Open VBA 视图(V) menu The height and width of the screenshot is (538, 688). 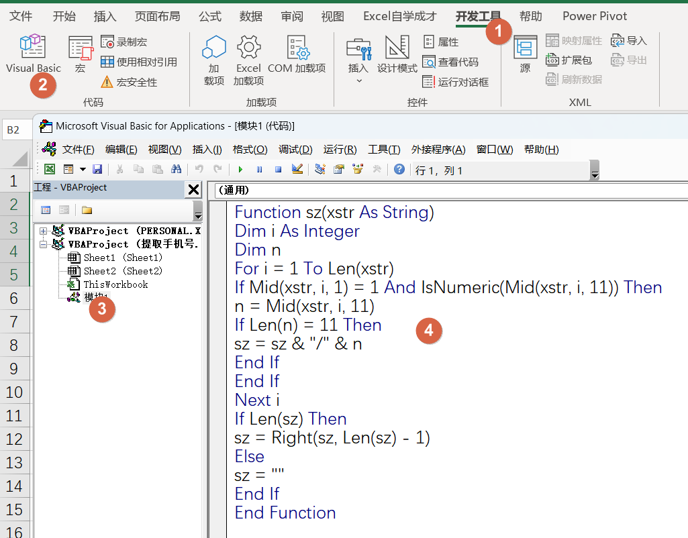(164, 150)
